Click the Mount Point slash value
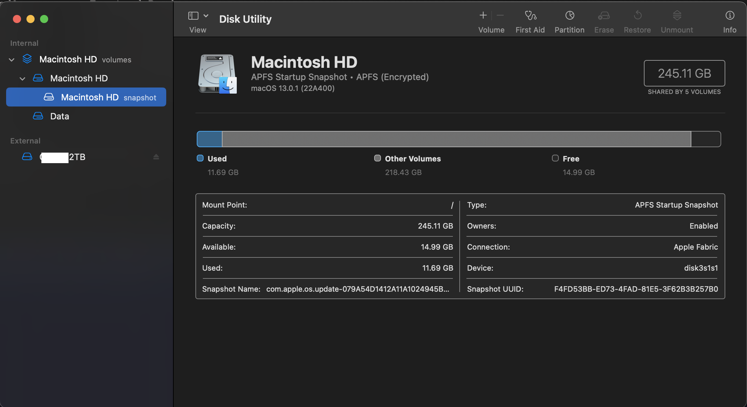The height and width of the screenshot is (407, 747). tap(452, 205)
